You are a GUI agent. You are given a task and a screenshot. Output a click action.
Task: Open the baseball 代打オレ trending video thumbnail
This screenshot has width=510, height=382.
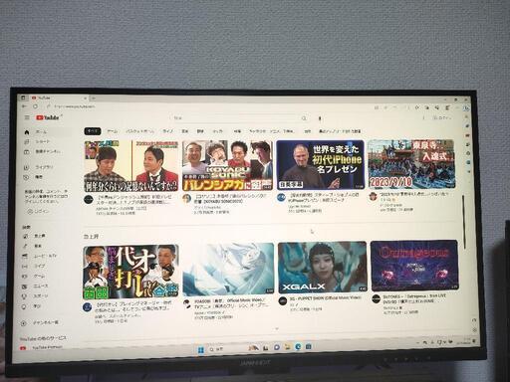coord(130,272)
